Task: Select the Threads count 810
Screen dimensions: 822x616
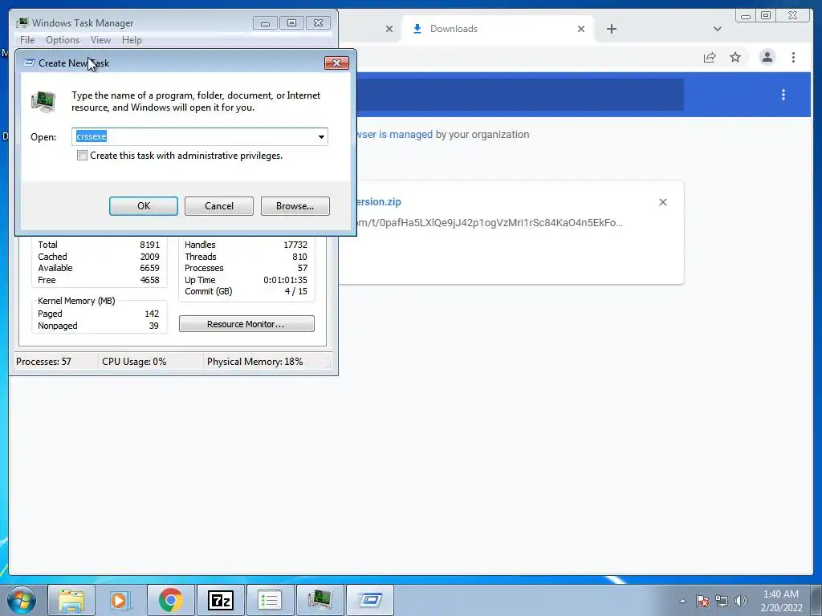Action: pyautogui.click(x=300, y=257)
